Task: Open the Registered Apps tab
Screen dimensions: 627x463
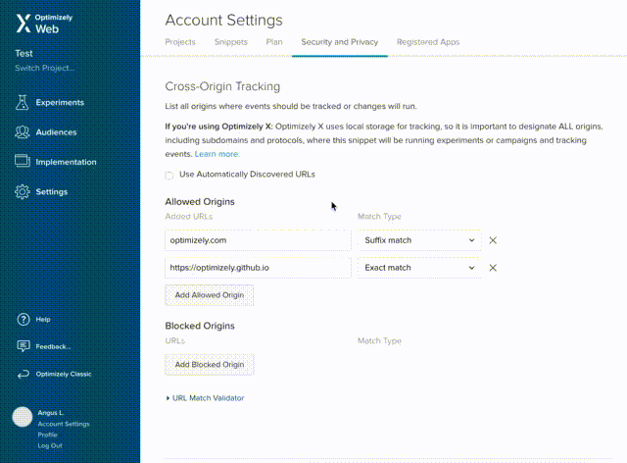Action: point(428,42)
